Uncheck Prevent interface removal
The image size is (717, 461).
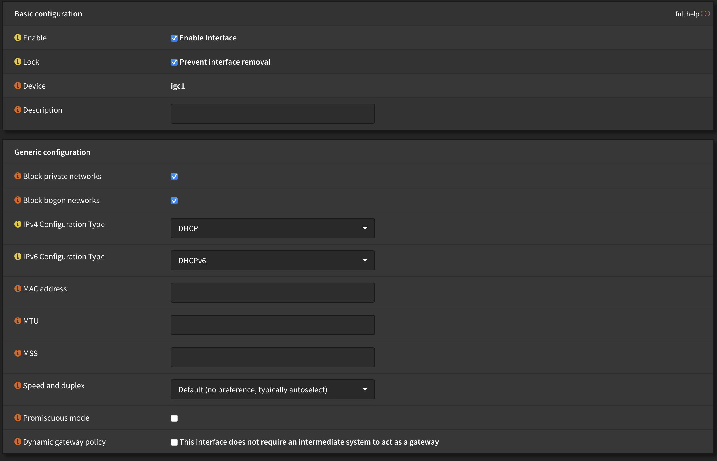click(174, 62)
